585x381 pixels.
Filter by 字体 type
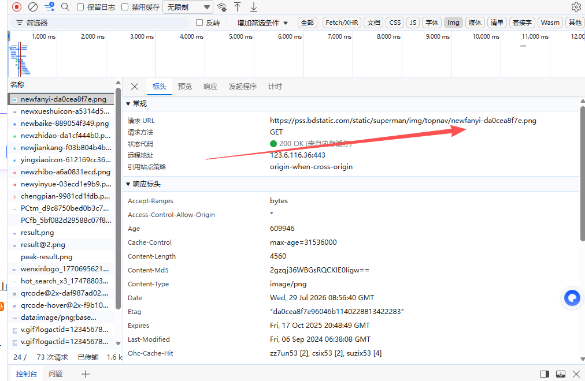[x=432, y=23]
